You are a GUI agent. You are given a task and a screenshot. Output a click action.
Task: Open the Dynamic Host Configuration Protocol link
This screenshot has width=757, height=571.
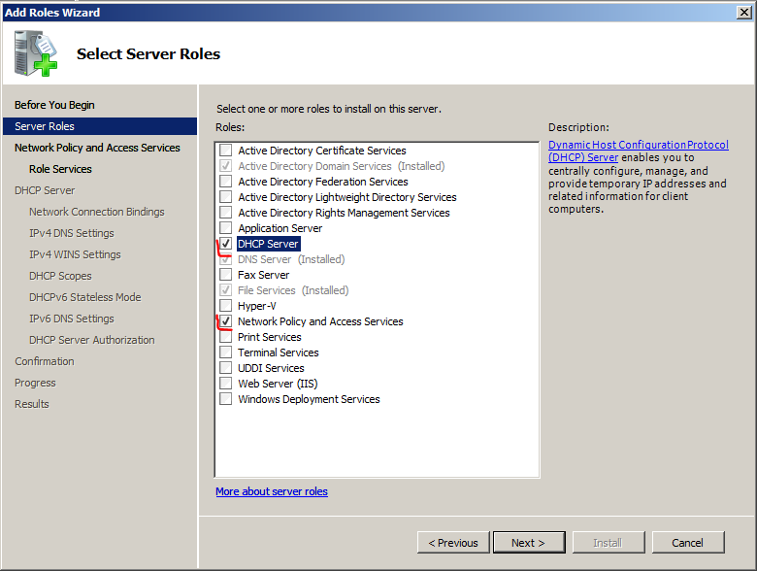639,151
